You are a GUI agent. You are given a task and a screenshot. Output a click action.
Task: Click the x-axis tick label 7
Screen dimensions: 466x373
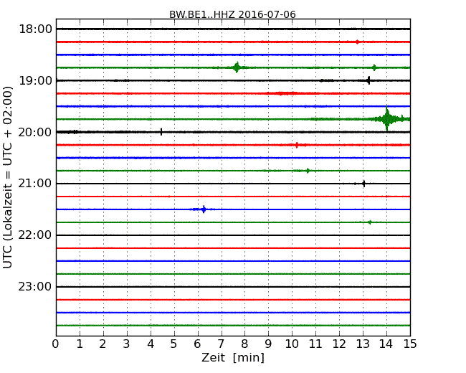221,344
